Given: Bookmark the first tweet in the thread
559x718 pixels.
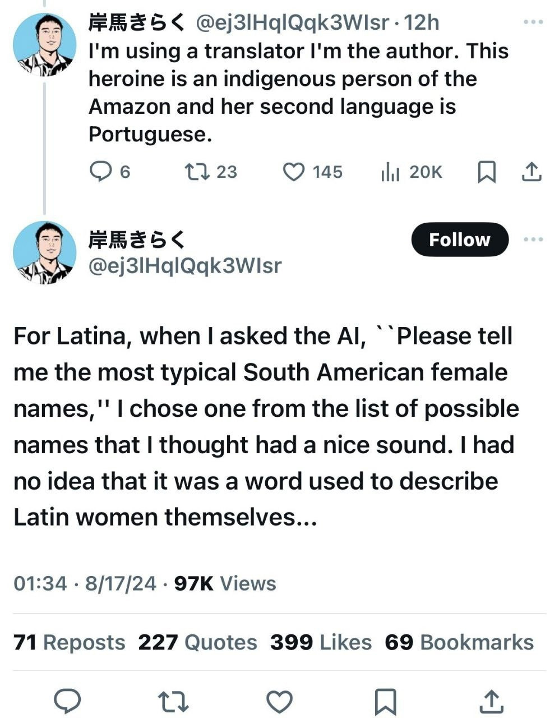Looking at the screenshot, I should 486,172.
